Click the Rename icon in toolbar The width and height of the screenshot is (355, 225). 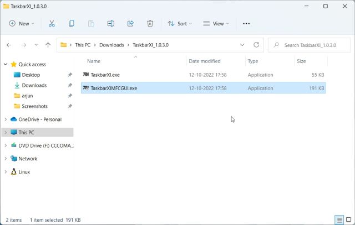pos(111,24)
